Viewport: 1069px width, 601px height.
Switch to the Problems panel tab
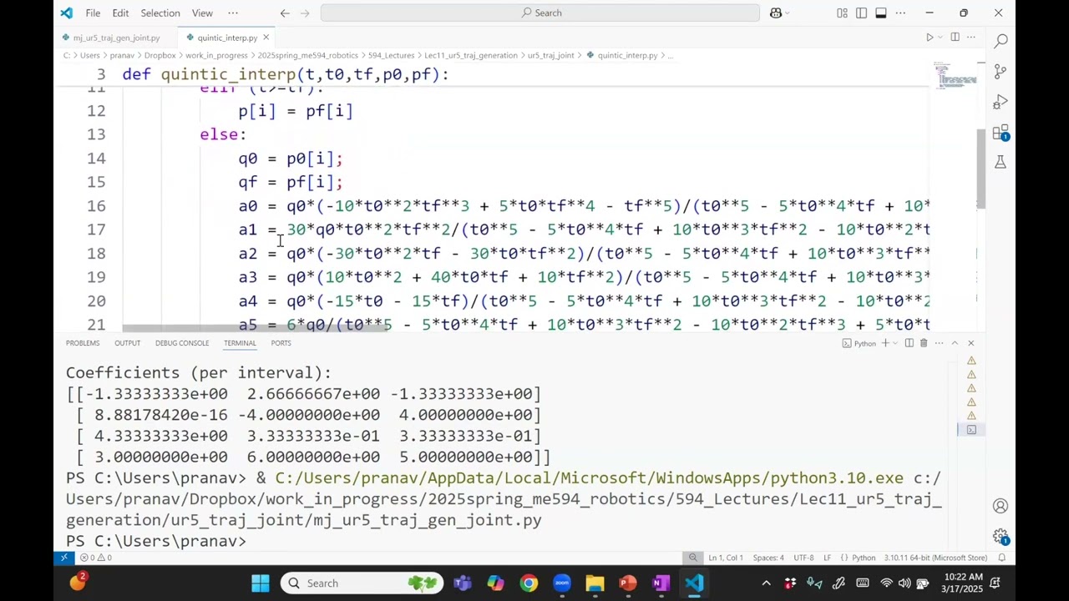(83, 343)
